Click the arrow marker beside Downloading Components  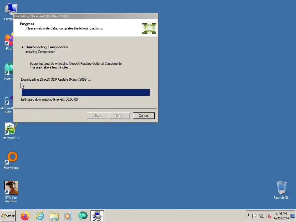(x=23, y=47)
